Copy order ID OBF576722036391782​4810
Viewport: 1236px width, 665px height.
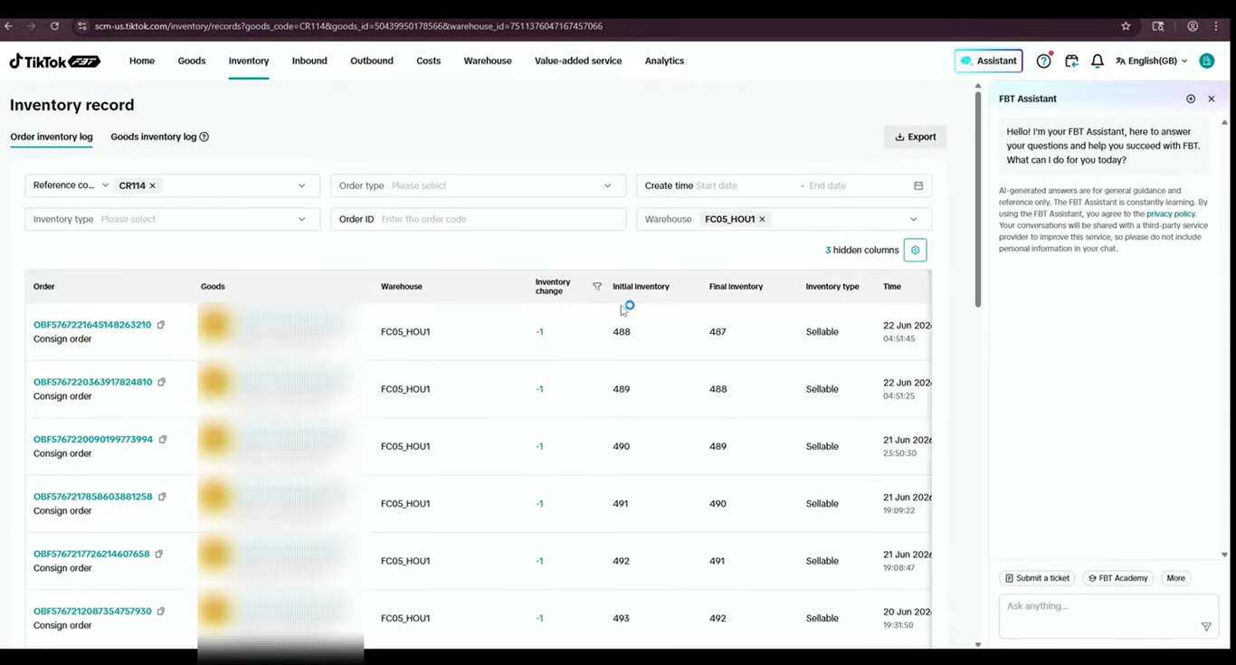162,382
